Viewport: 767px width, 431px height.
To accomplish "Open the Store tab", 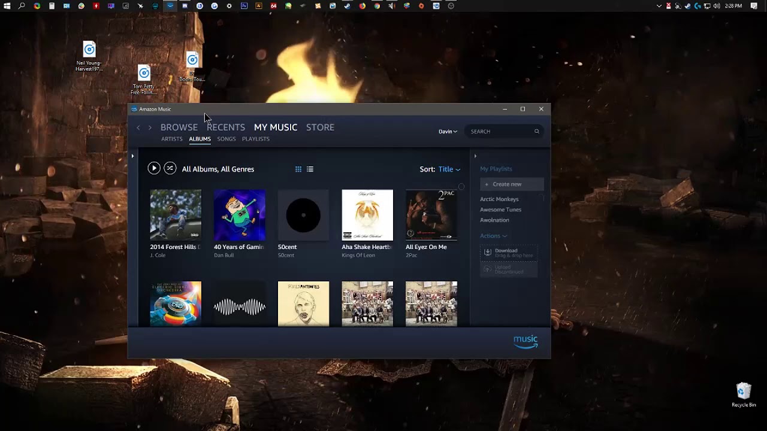I will pos(320,127).
